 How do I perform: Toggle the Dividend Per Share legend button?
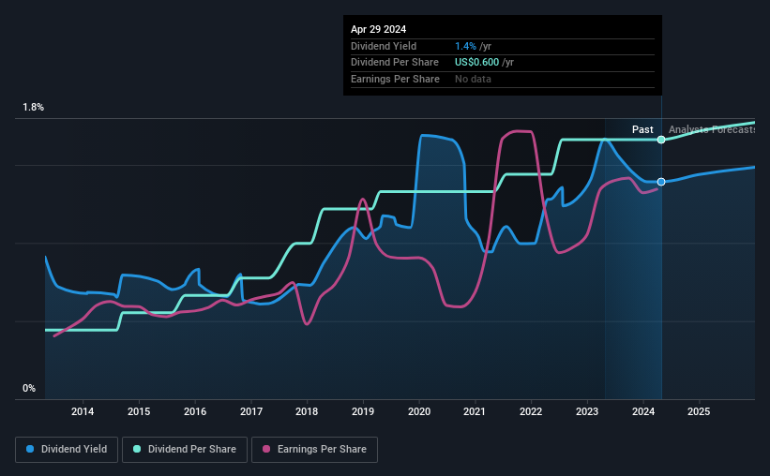click(x=185, y=450)
